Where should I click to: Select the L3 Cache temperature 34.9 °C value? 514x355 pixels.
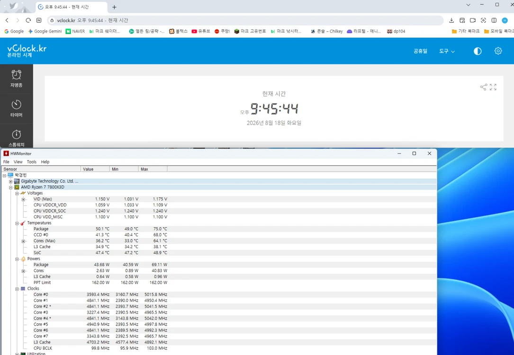click(103, 247)
